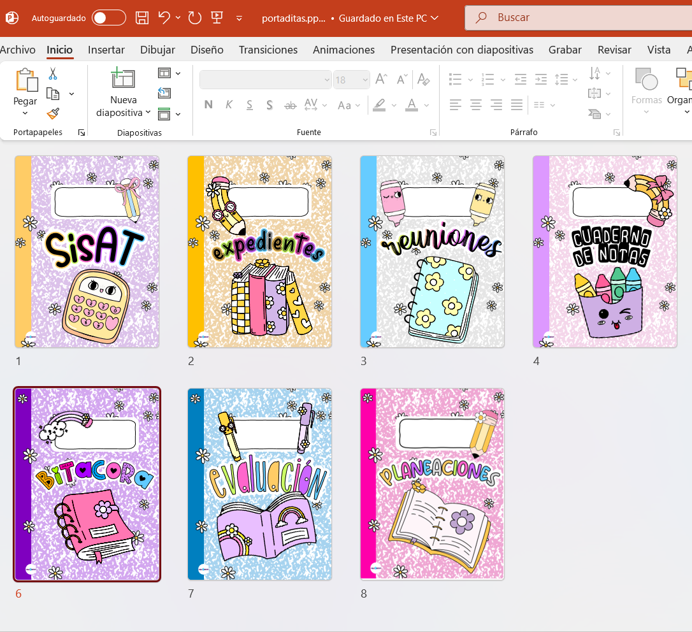
Task: Open the Archivo menu
Action: tap(18, 50)
